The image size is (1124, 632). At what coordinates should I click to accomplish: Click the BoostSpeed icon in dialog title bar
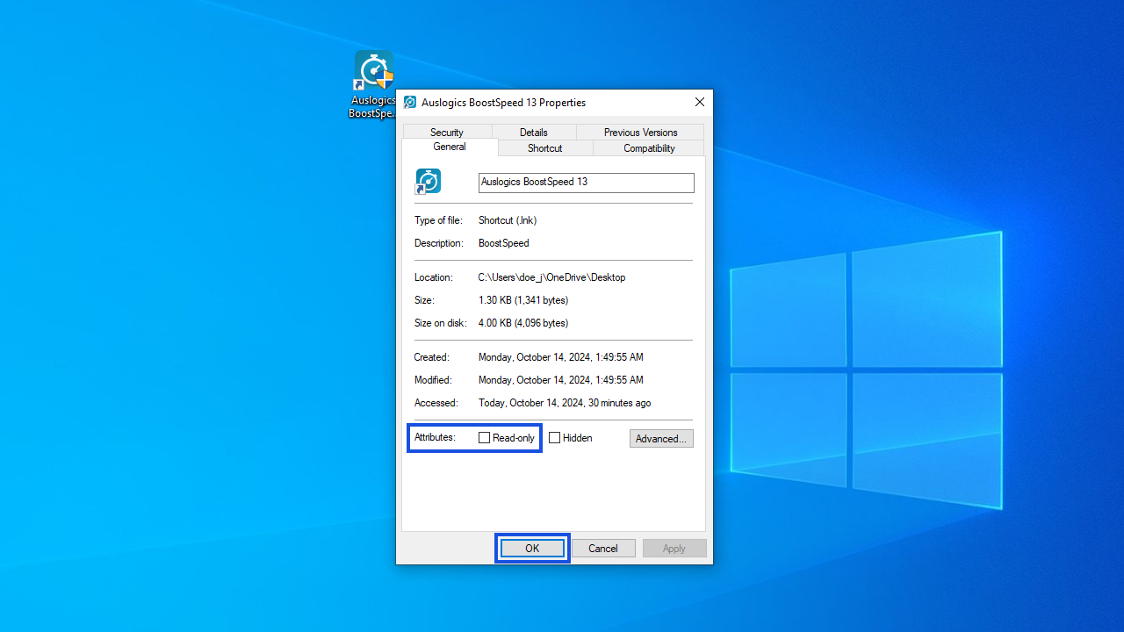point(410,103)
